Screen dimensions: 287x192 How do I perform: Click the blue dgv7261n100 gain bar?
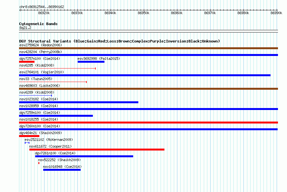pyautogui.click(x=84, y=156)
